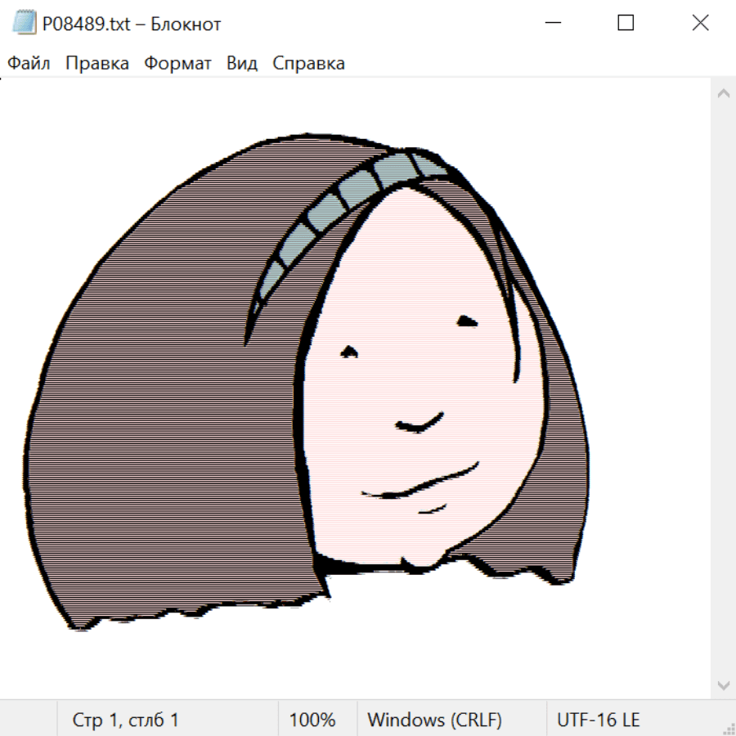The height and width of the screenshot is (736, 736).
Task: Open the Справка menu
Action: click(308, 64)
